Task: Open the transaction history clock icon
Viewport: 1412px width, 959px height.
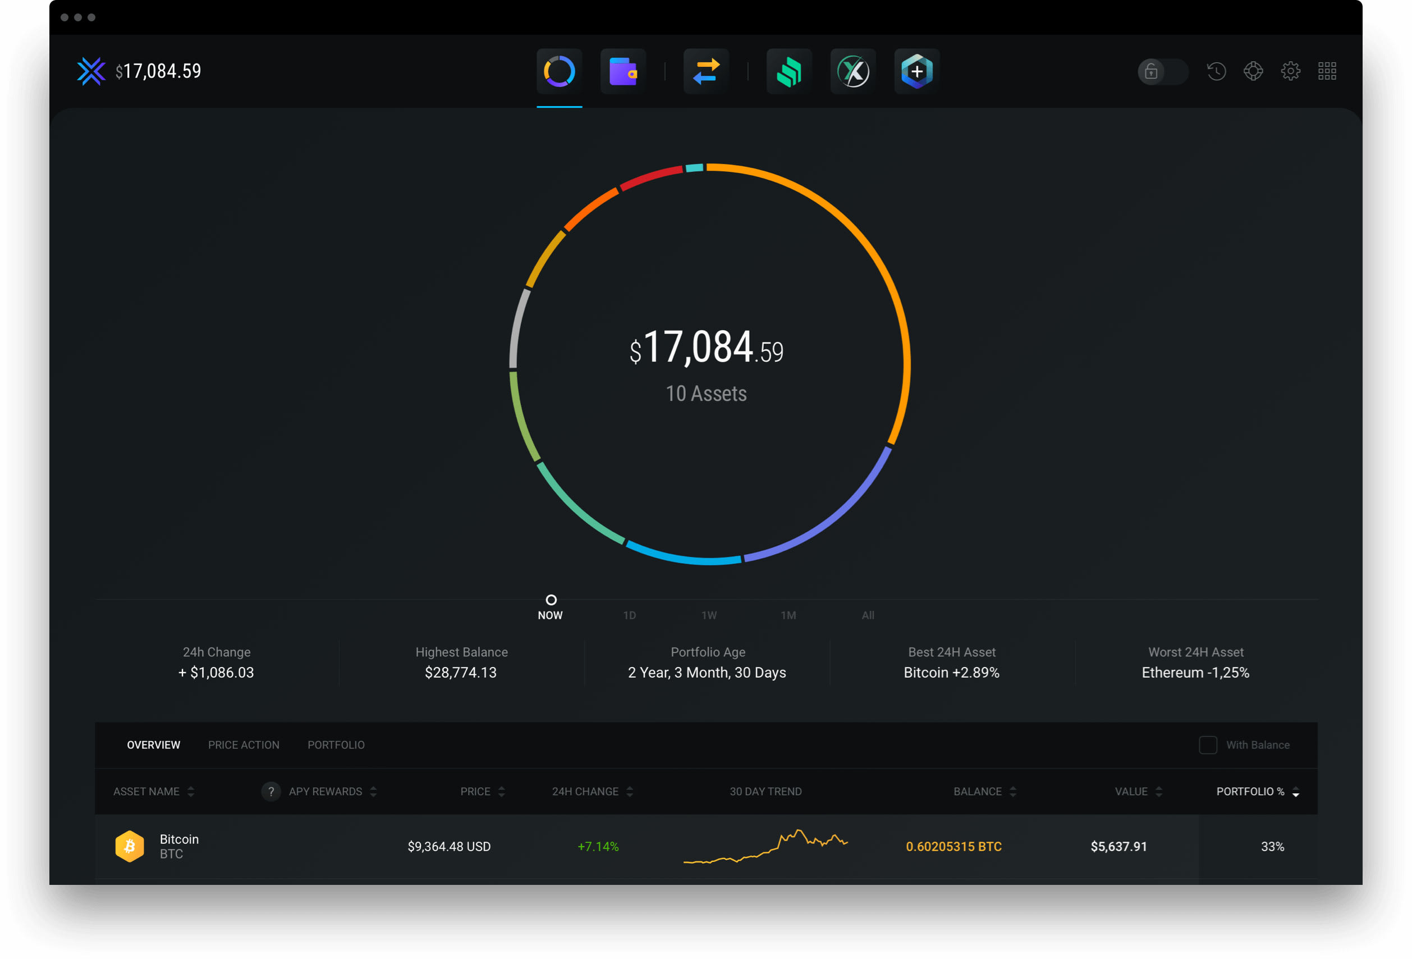Action: pos(1216,71)
